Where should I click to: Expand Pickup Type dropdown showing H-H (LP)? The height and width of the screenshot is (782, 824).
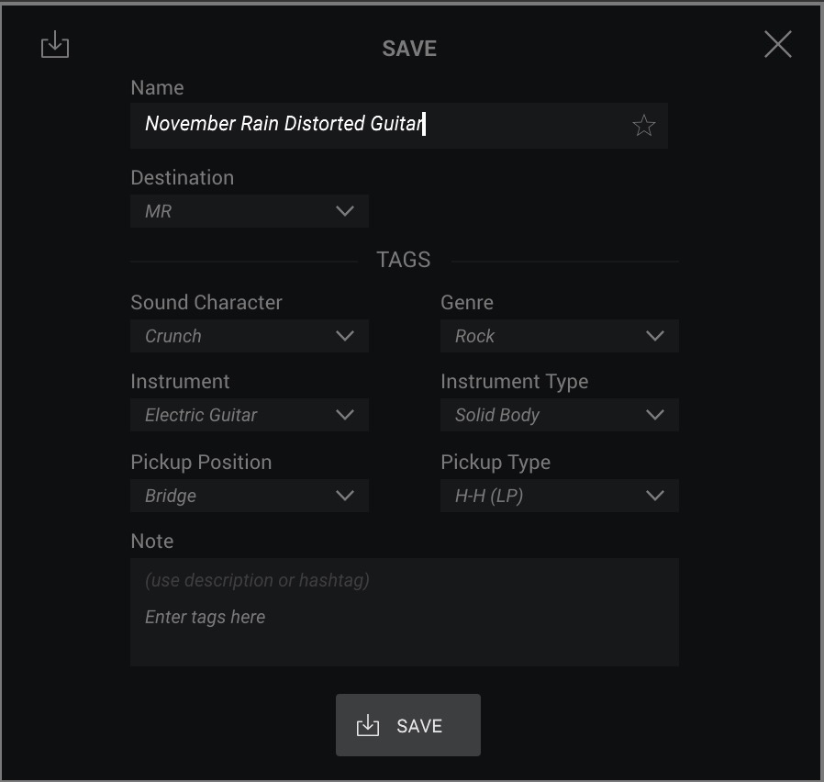[559, 496]
